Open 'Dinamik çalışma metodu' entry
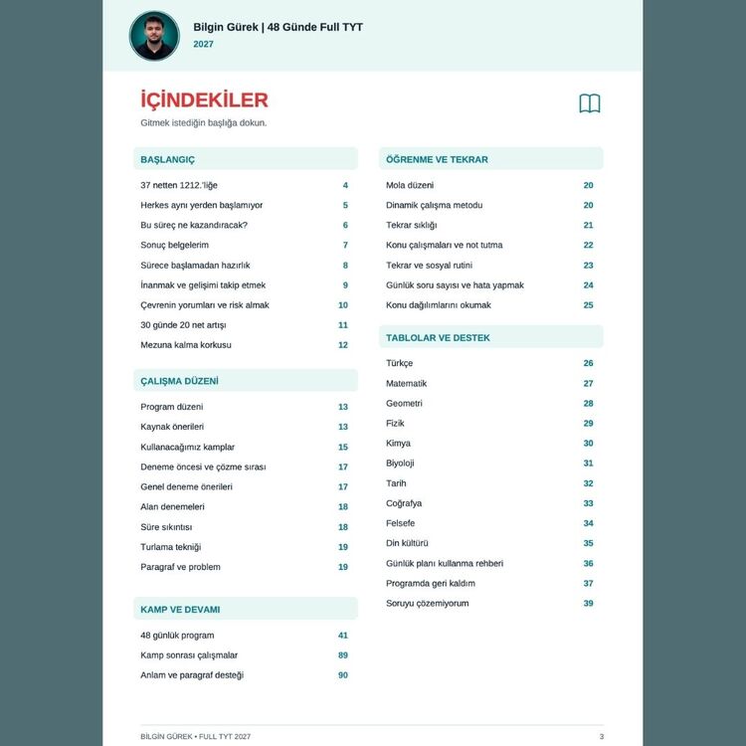Screen dimensions: 746x746 490,205
